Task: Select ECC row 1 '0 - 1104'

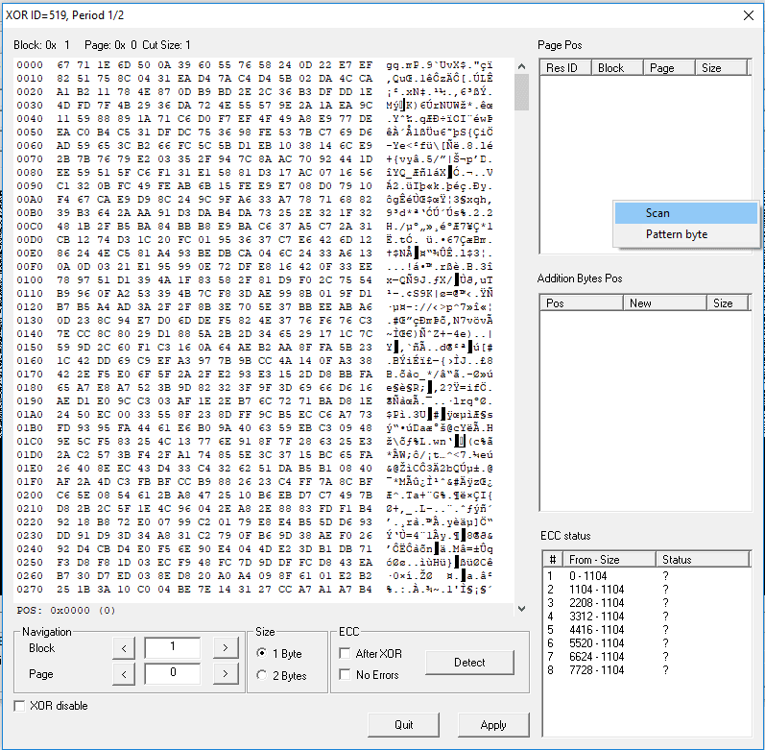Action: 646,576
